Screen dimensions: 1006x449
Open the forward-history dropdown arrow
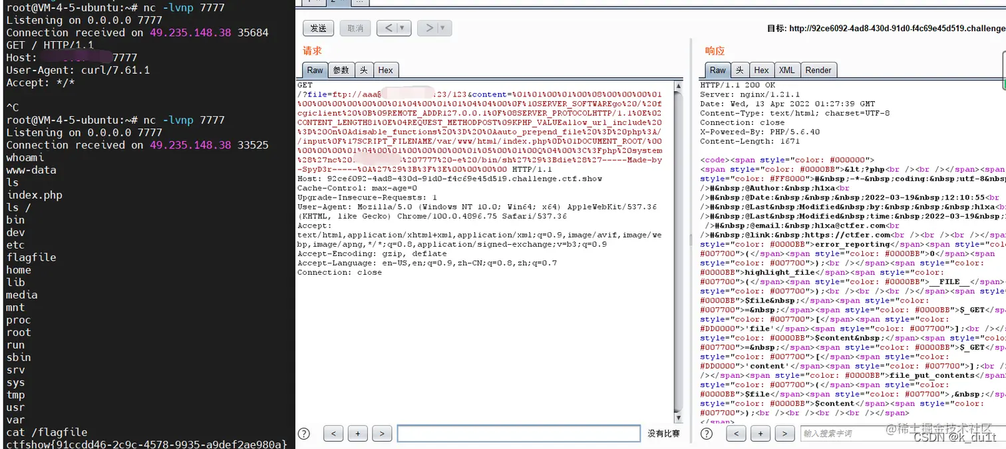(444, 28)
